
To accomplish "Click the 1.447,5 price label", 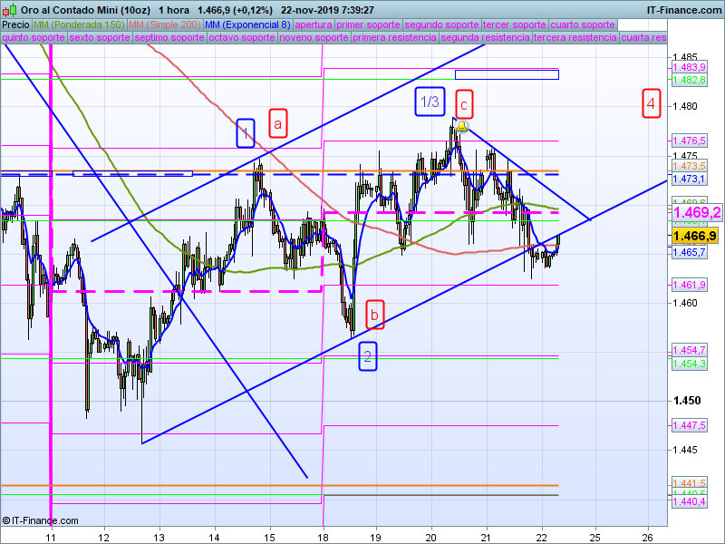I will tap(689, 425).
